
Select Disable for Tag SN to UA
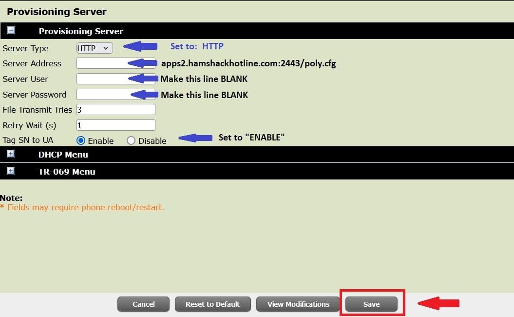(x=131, y=140)
